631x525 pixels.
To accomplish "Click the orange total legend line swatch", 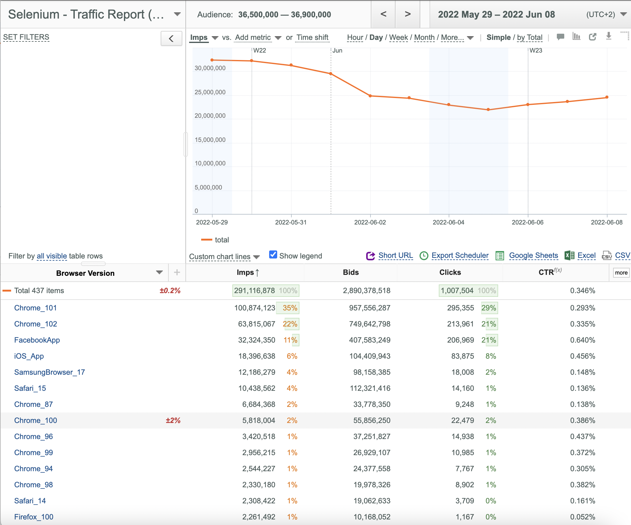I will pos(206,240).
